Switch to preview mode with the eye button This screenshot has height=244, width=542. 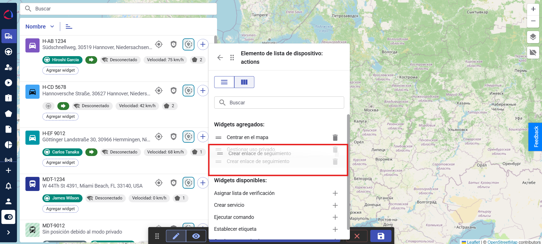[196, 236]
